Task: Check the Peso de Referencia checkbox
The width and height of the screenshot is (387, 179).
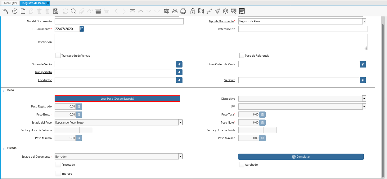Action: [242, 55]
